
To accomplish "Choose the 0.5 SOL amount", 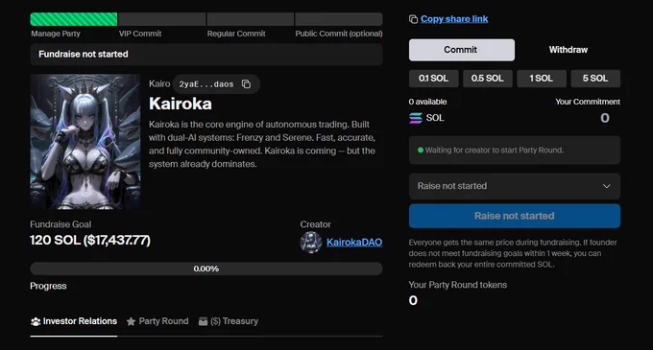I will 487,78.
